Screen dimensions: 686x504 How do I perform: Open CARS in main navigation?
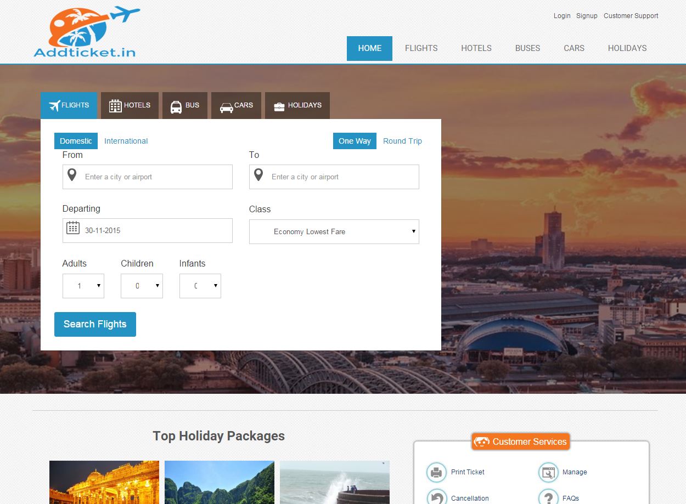[574, 48]
